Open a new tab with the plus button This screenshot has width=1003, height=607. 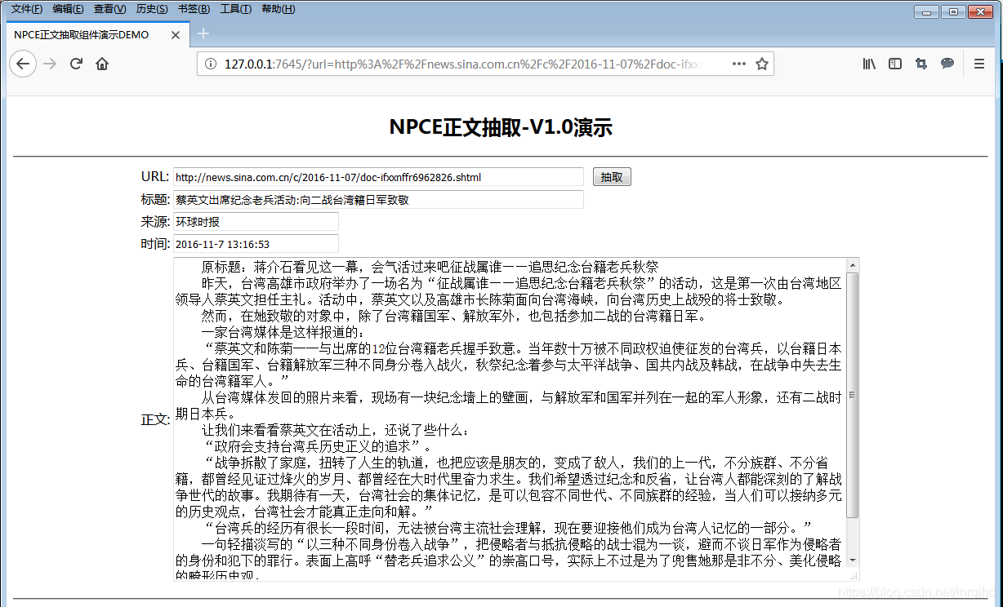203,35
